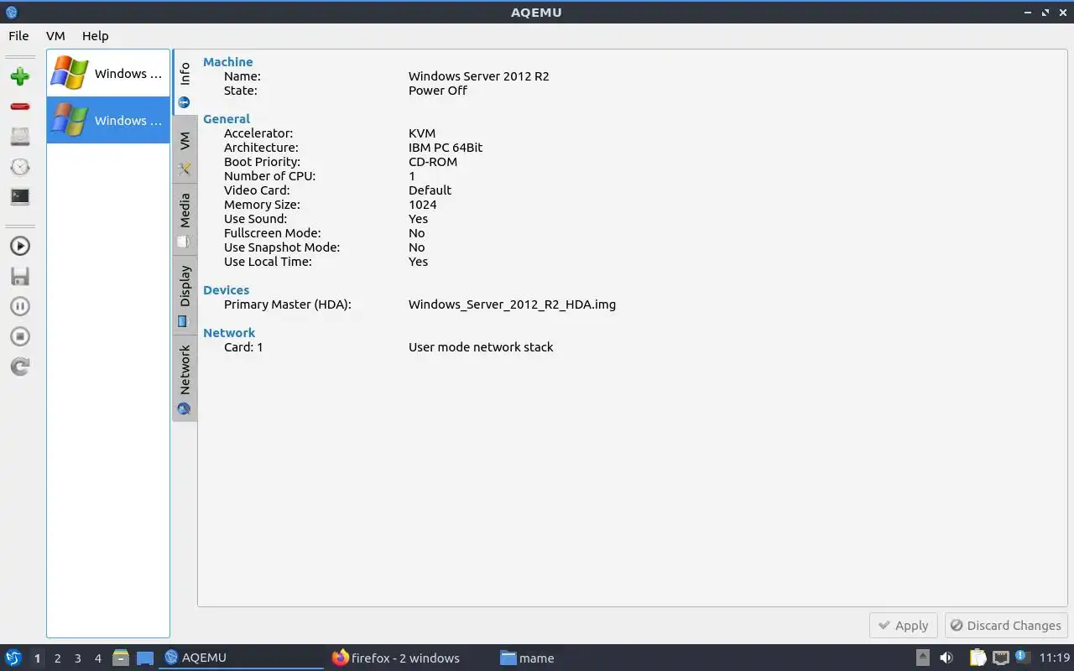The width and height of the screenshot is (1074, 671).
Task: Open the Help menu
Action: pos(96,36)
